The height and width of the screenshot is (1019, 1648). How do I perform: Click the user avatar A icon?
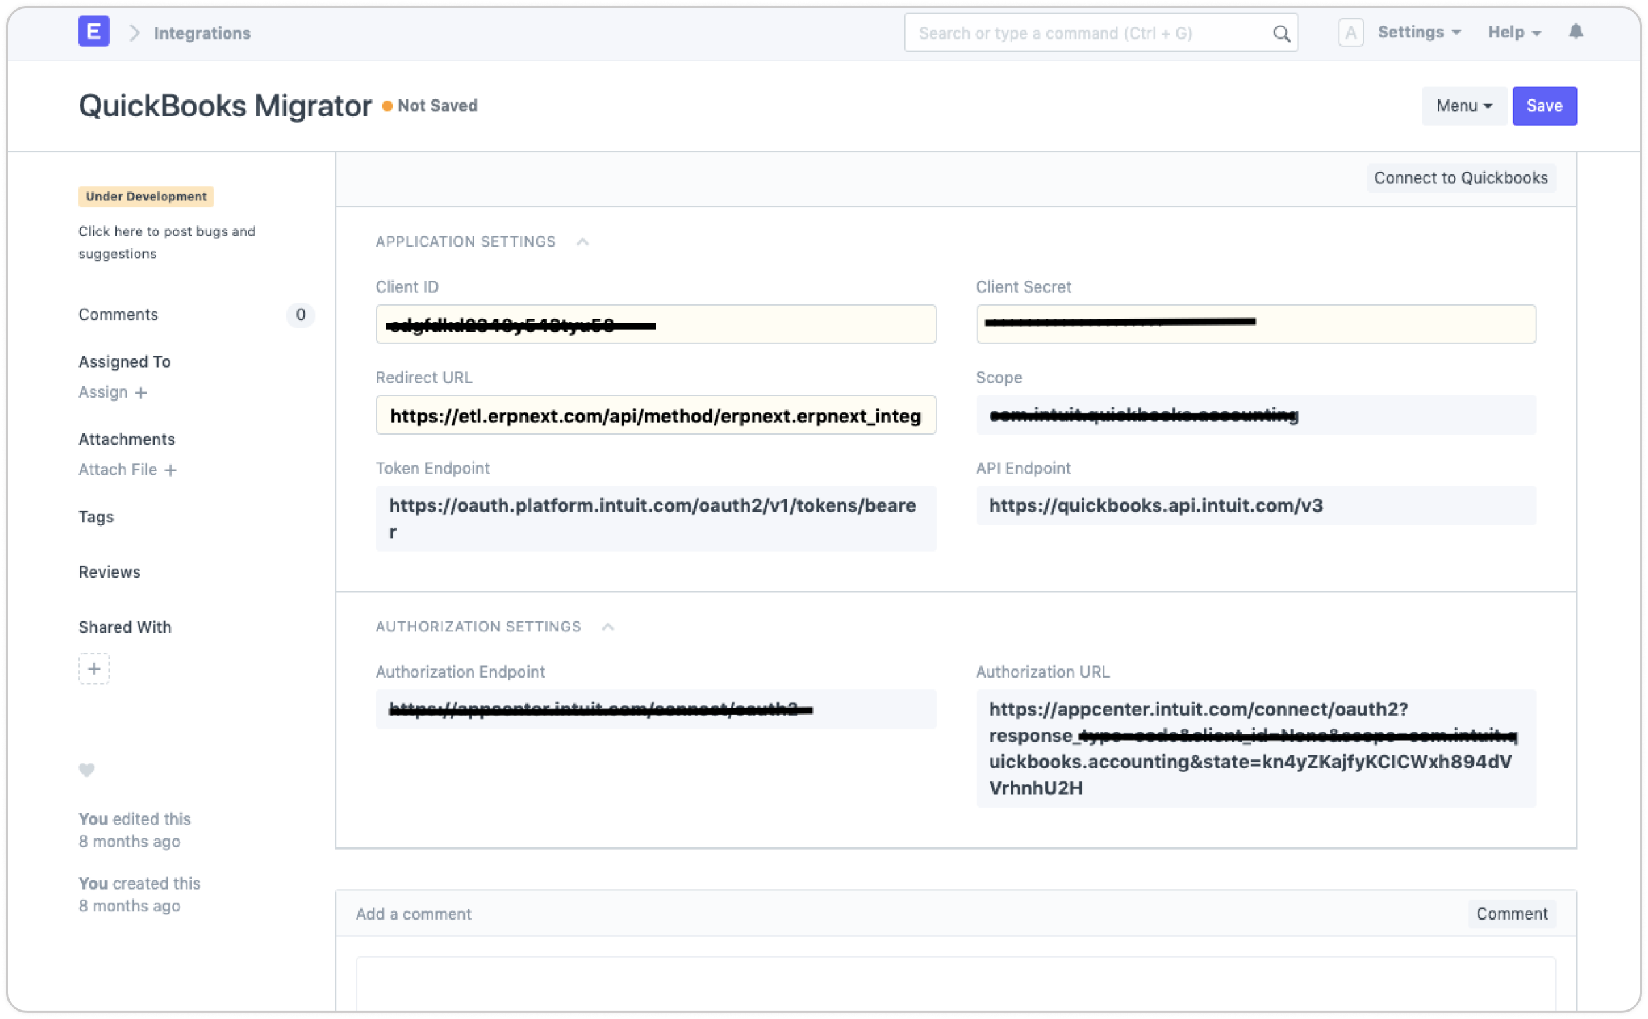click(x=1350, y=33)
